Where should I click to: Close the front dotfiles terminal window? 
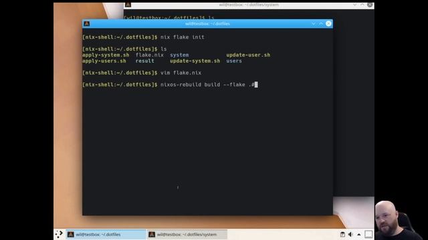point(328,24)
